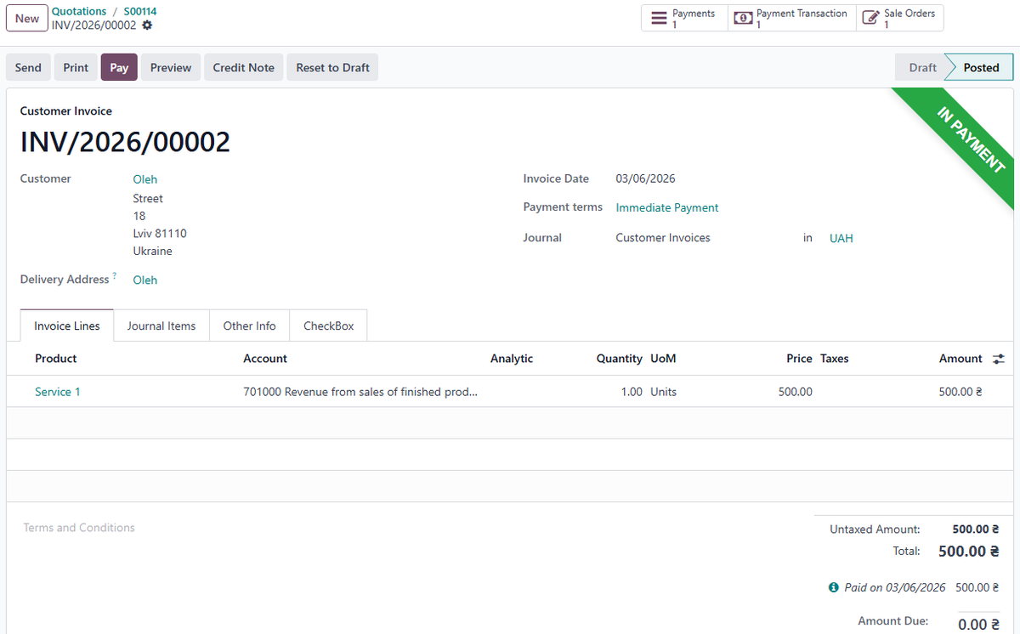The image size is (1020, 634).
Task: Click the Posted status pill
Action: pos(980,66)
